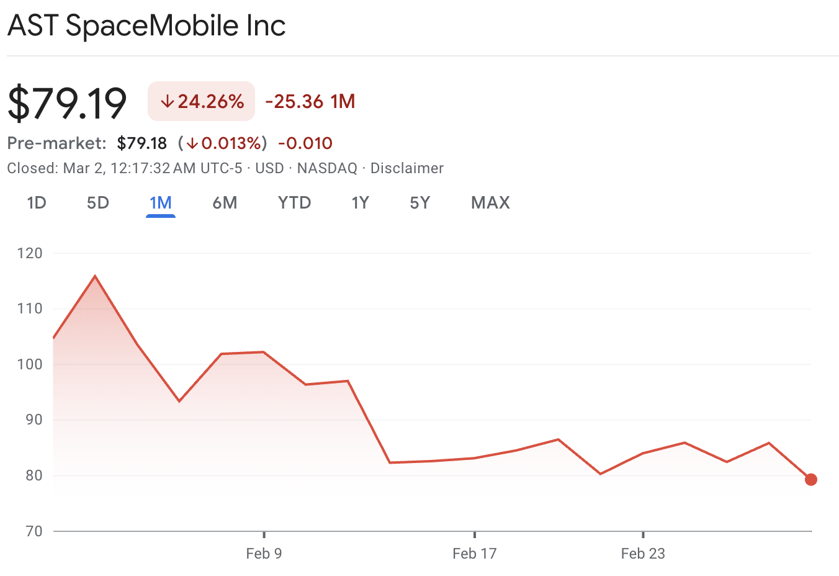This screenshot has width=839, height=576.
Task: Show the YTD chart range
Action: pos(294,203)
